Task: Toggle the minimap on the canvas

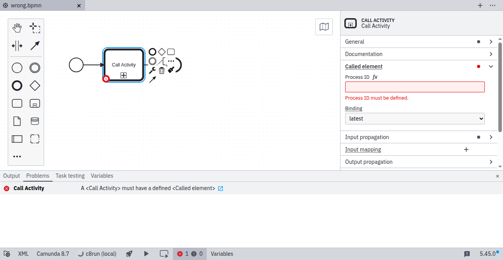Action: 324,27
